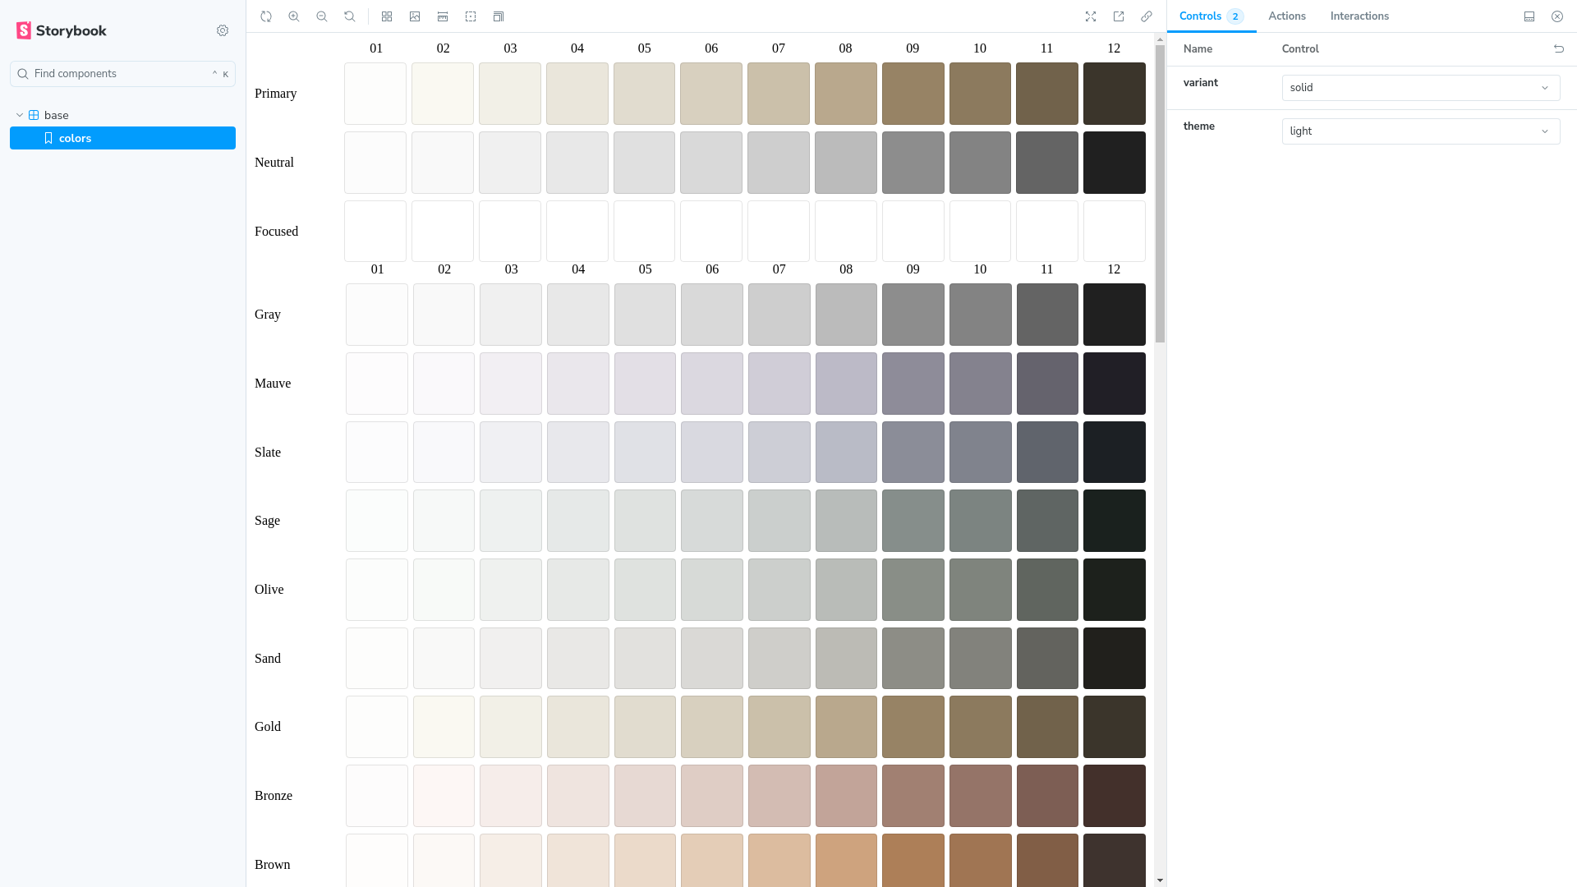Click the remount component icon
The image size is (1577, 887).
[266, 16]
